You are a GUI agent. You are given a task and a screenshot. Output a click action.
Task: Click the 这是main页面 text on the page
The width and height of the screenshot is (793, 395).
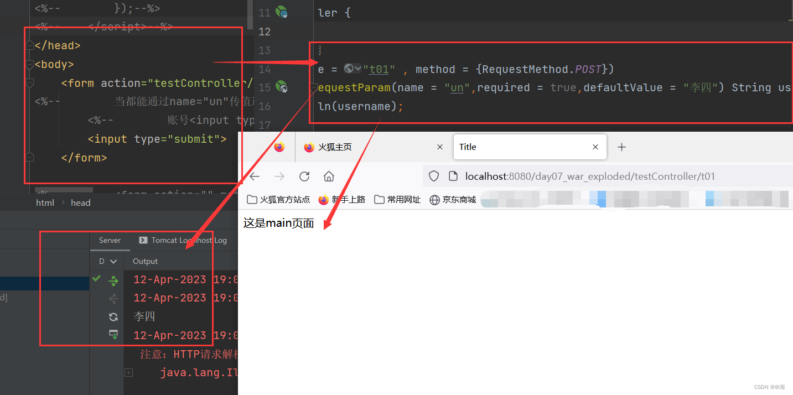coord(279,224)
